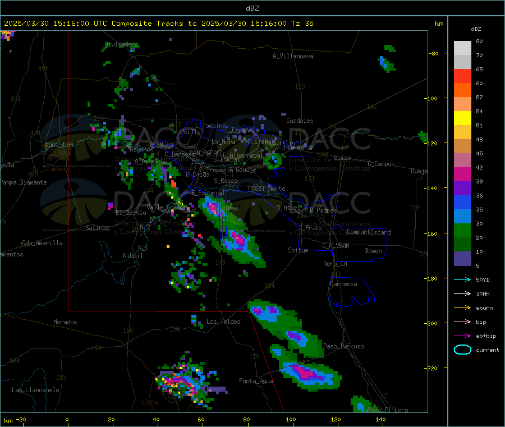This screenshot has width=505, height=427.
Task: Click the Bowen map label
Action: (373, 250)
